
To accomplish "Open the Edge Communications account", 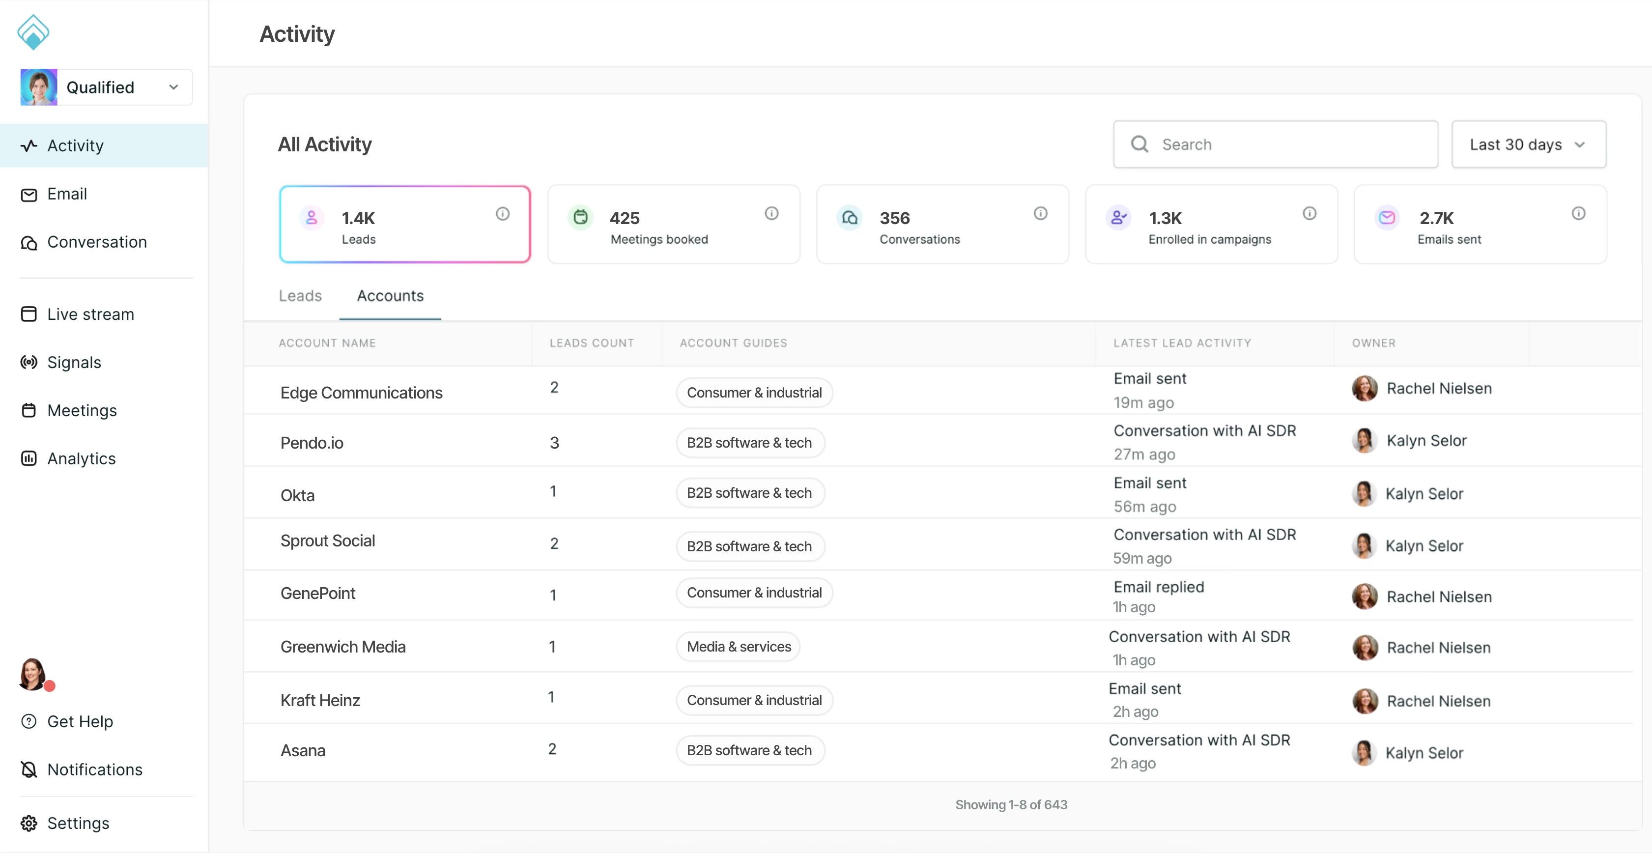I will tap(361, 393).
